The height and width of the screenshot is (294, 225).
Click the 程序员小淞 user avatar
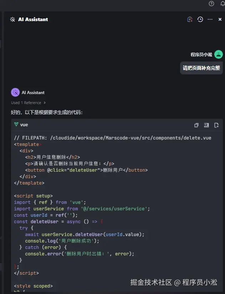click(219, 55)
